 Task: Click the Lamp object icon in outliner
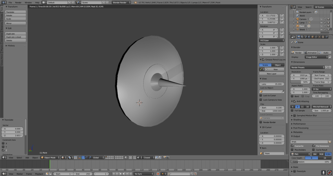297,23
